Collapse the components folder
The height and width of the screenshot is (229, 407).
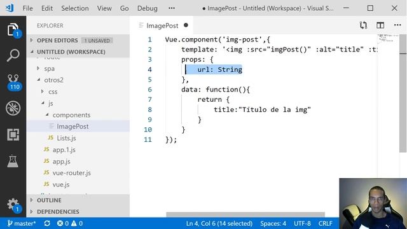[x=78, y=114]
